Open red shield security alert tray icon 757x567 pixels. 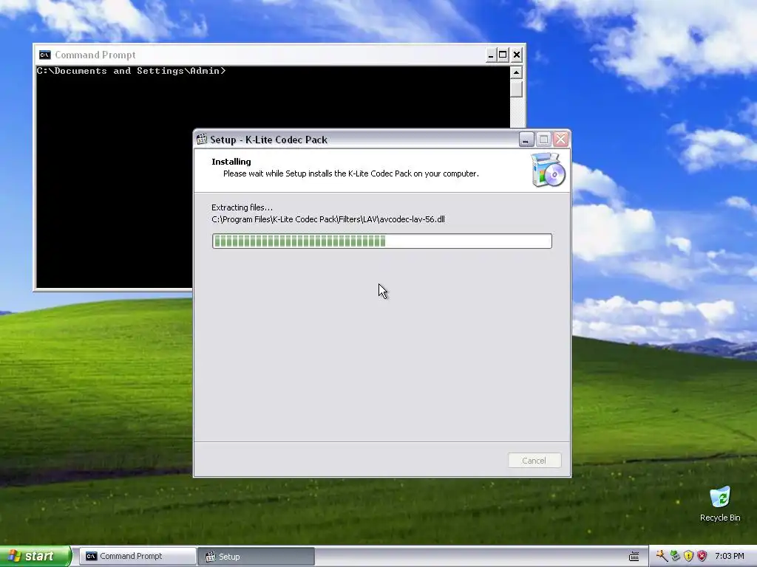702,556
